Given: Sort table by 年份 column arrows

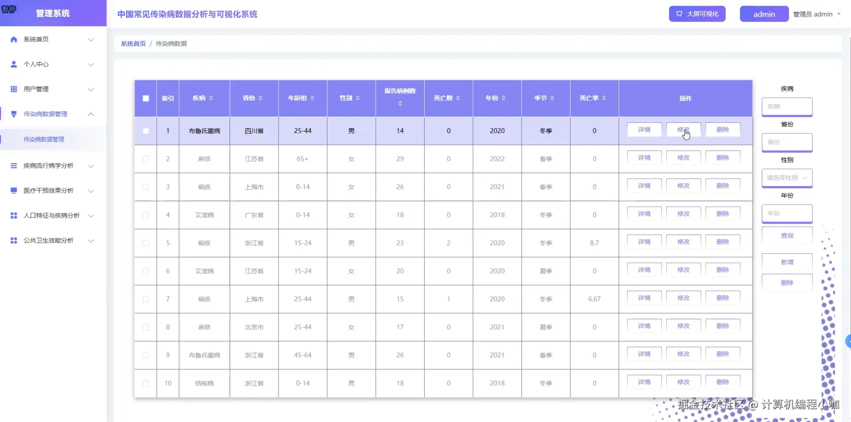Looking at the screenshot, I should click(x=504, y=98).
